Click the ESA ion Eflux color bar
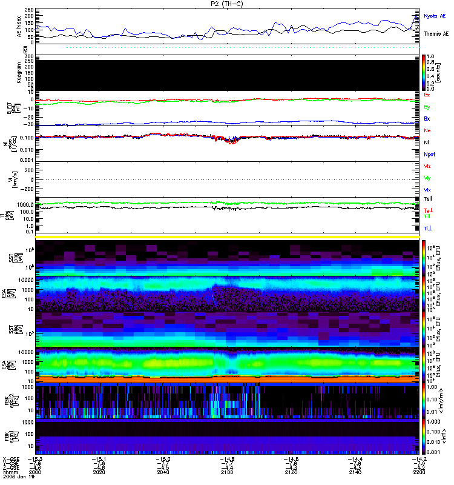Viewport: 454px width, 485px height. pyautogui.click(x=424, y=293)
